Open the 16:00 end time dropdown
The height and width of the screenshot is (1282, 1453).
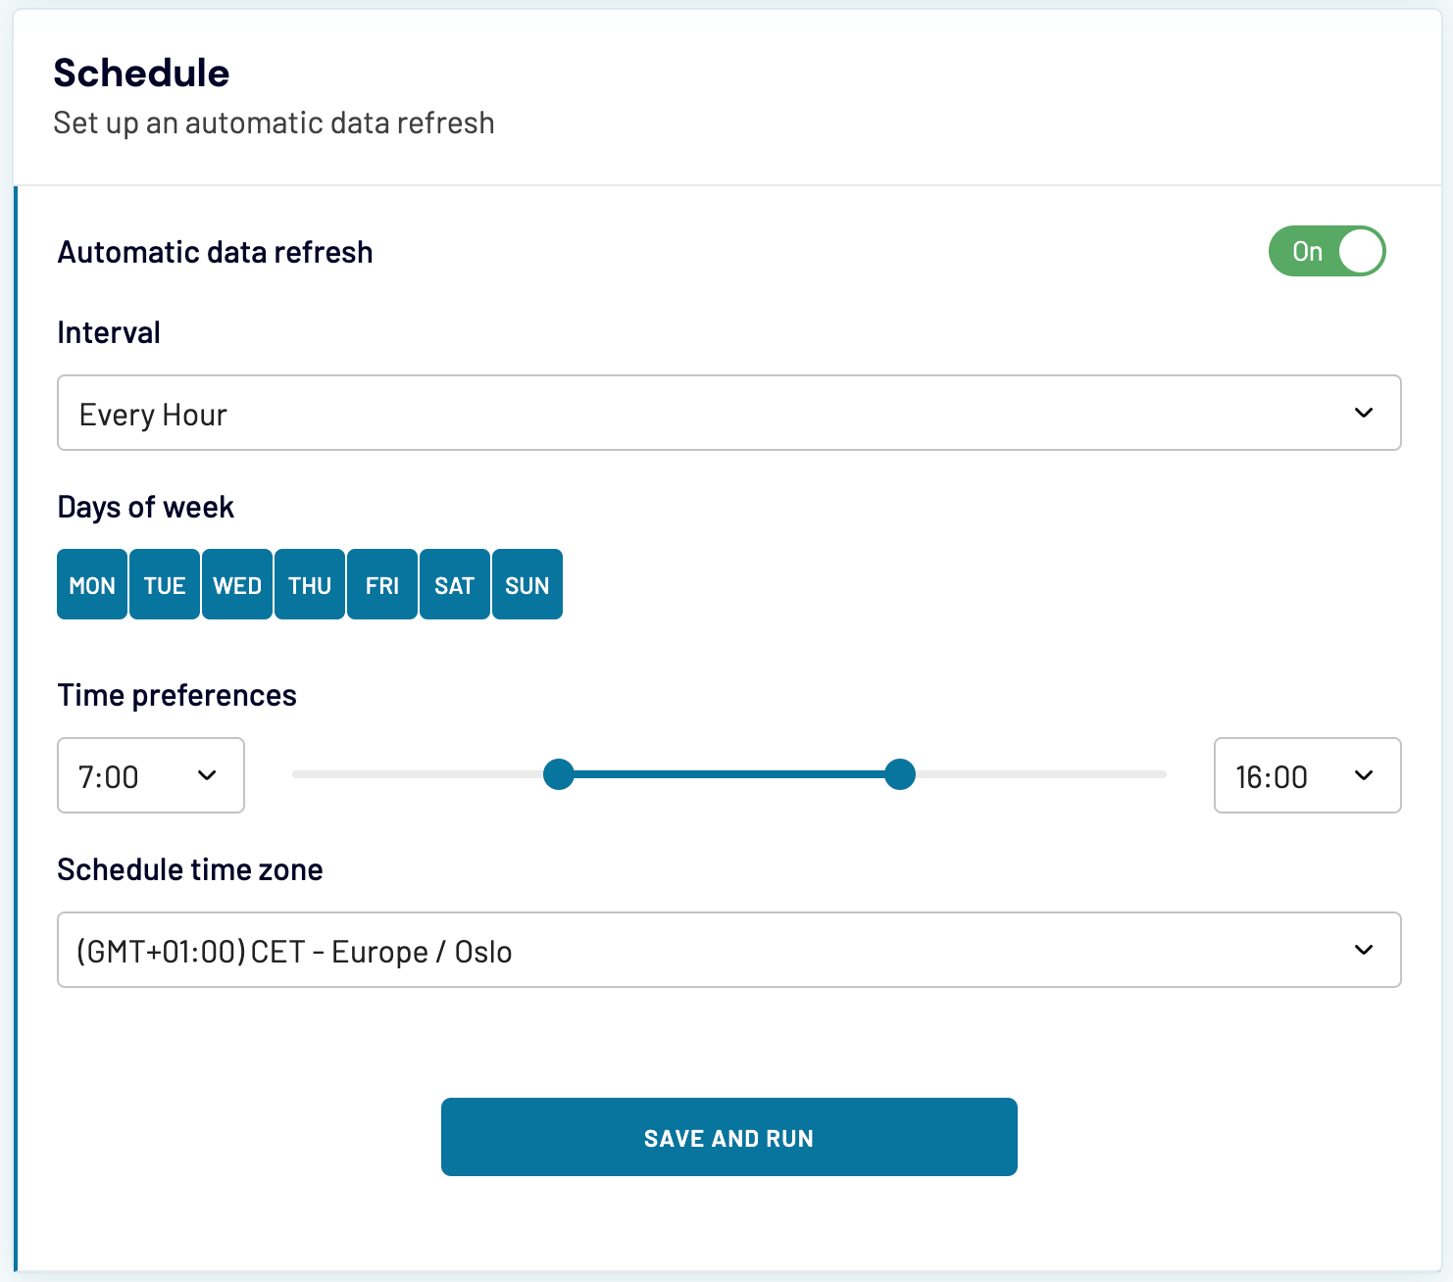[x=1307, y=775]
